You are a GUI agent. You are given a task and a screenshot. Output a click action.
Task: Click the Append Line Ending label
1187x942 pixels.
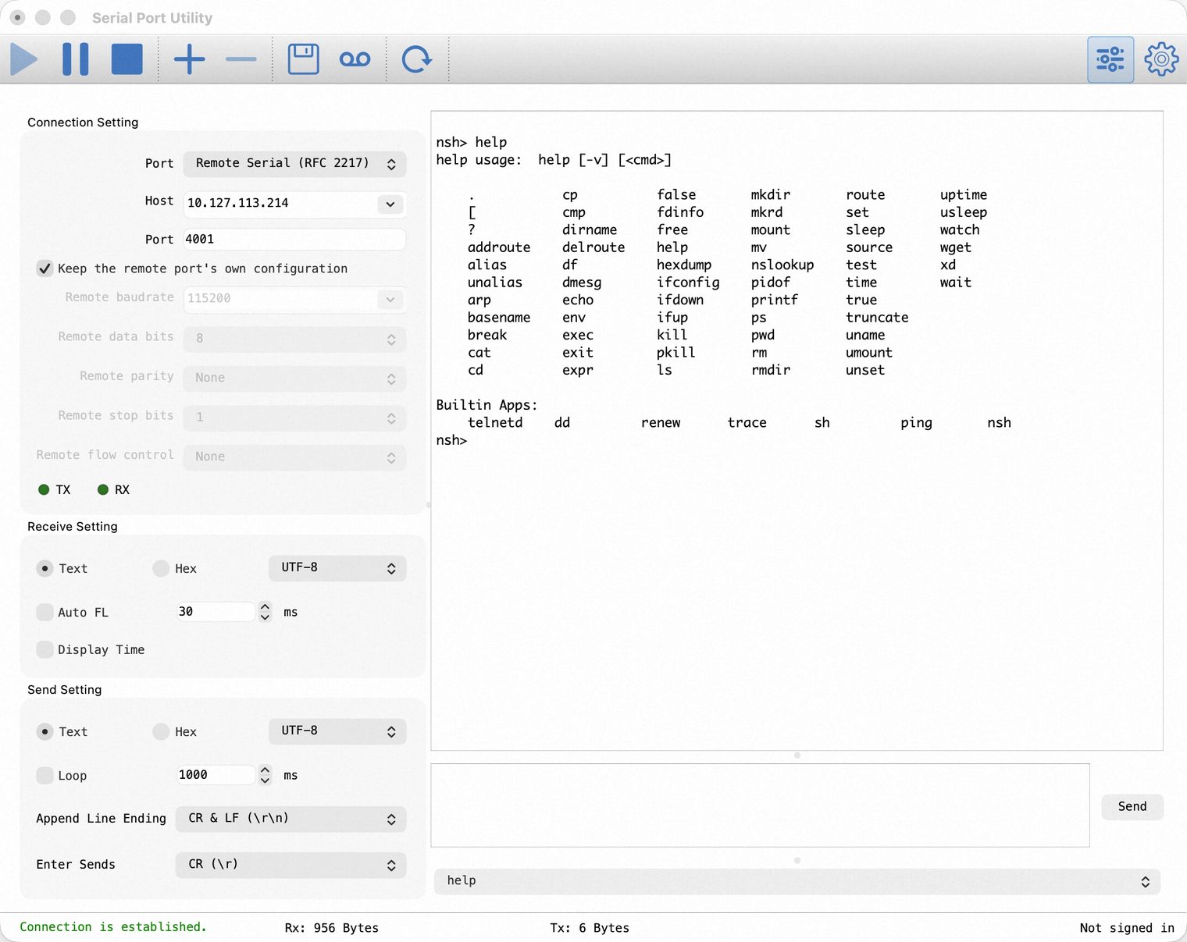[x=101, y=819]
